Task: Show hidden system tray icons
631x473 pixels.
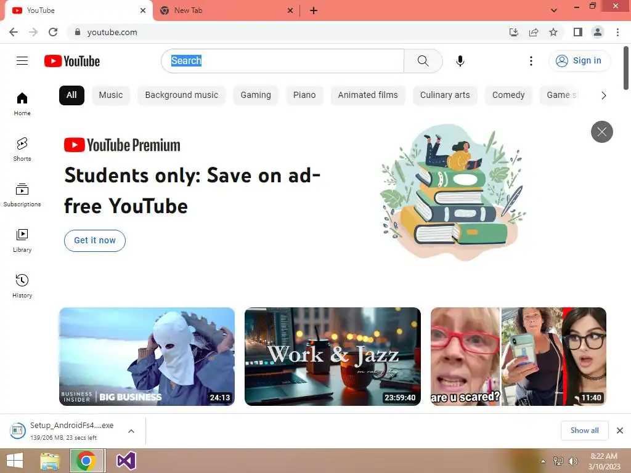Action: [543, 461]
